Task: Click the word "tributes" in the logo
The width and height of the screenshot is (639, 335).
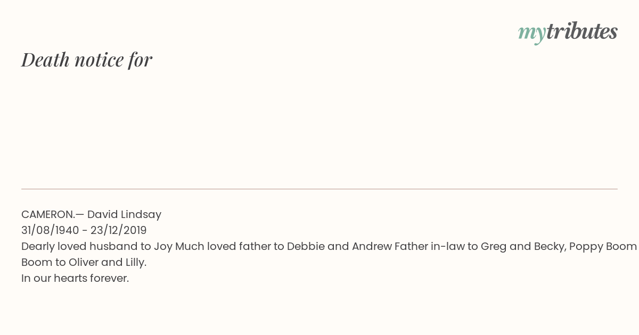Action: pos(581,32)
